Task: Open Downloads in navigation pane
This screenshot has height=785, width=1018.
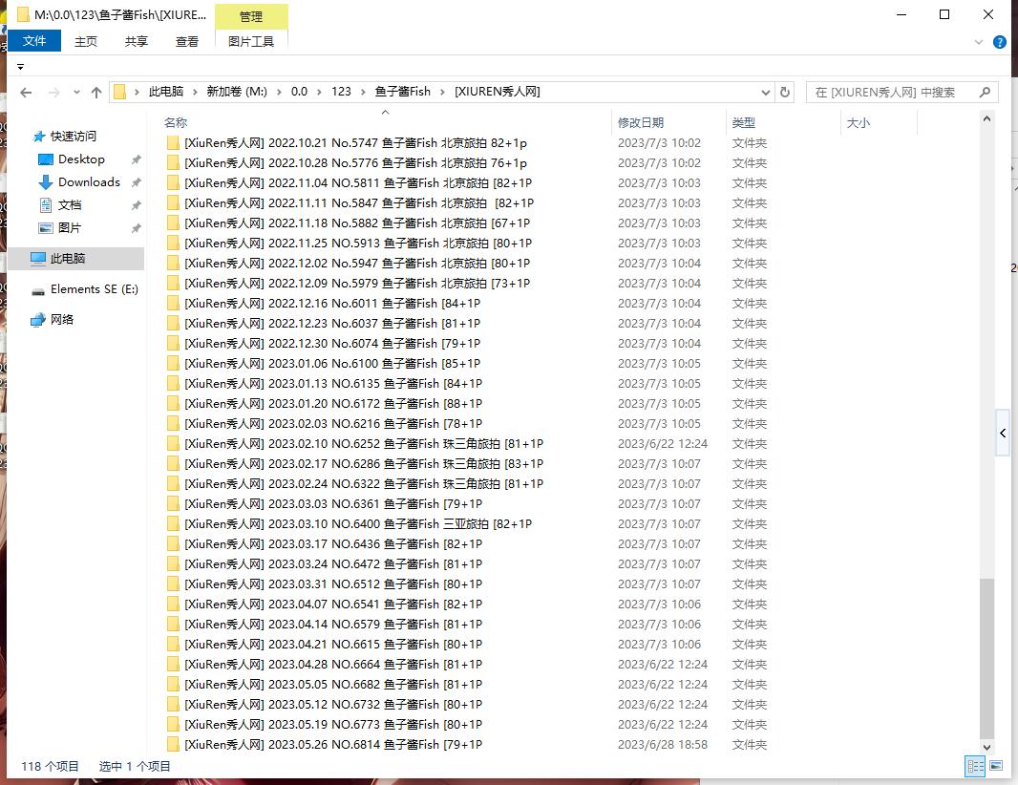Action: (x=89, y=181)
